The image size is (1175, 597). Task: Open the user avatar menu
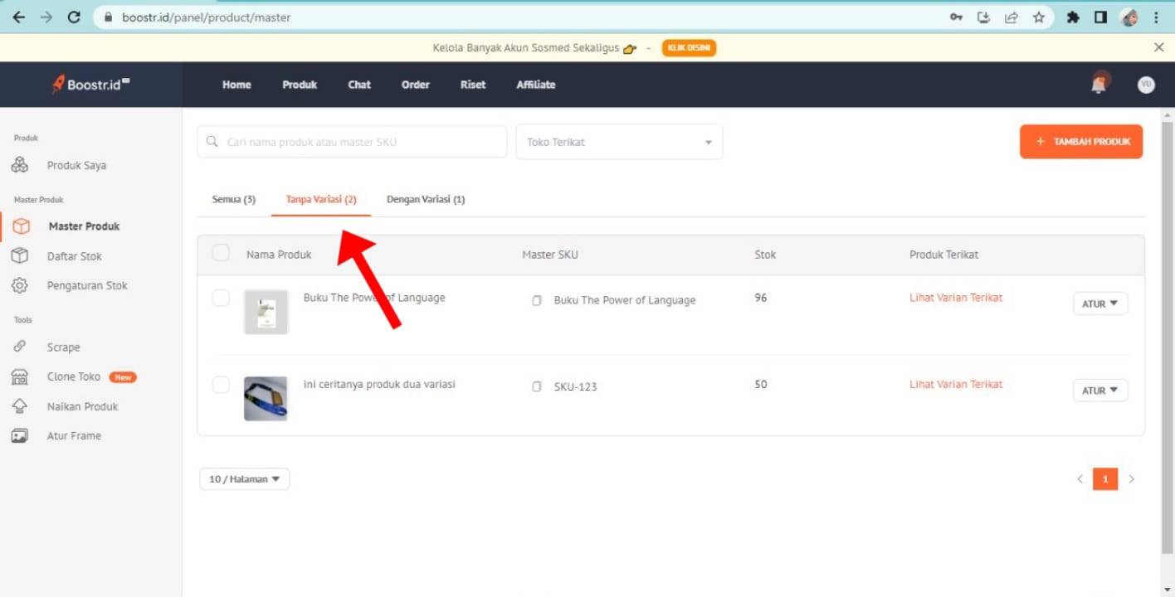point(1146,85)
